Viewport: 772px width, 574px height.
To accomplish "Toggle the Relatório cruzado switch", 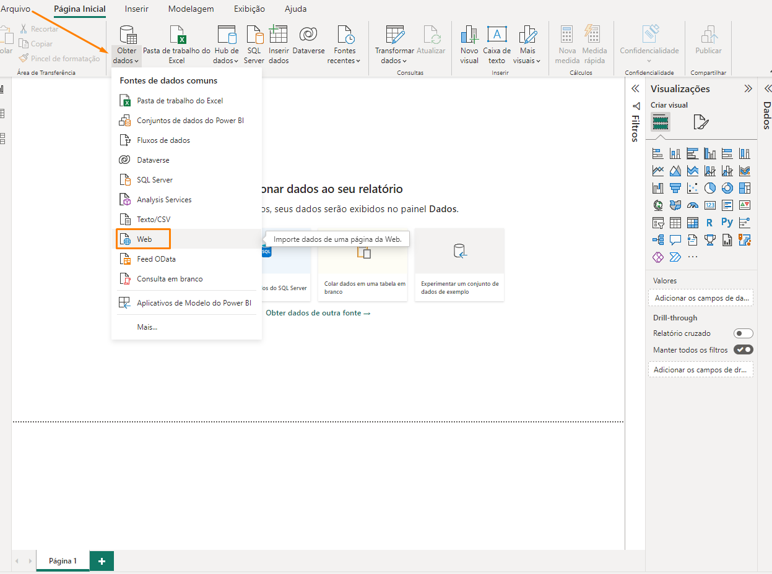I will [x=743, y=333].
